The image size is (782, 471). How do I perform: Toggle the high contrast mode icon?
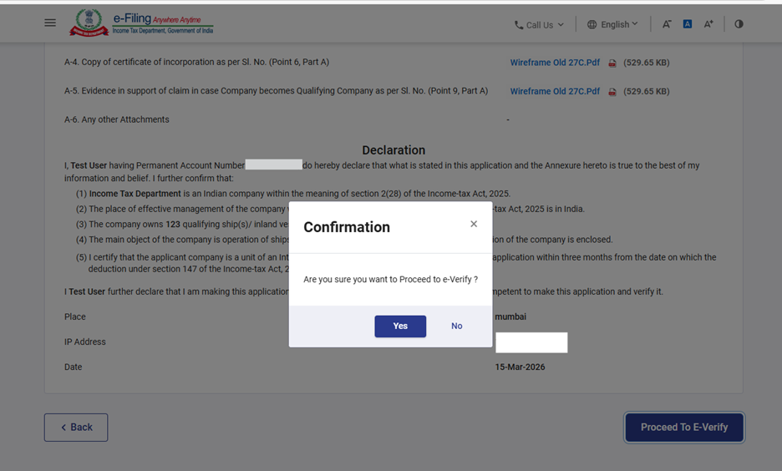(739, 24)
